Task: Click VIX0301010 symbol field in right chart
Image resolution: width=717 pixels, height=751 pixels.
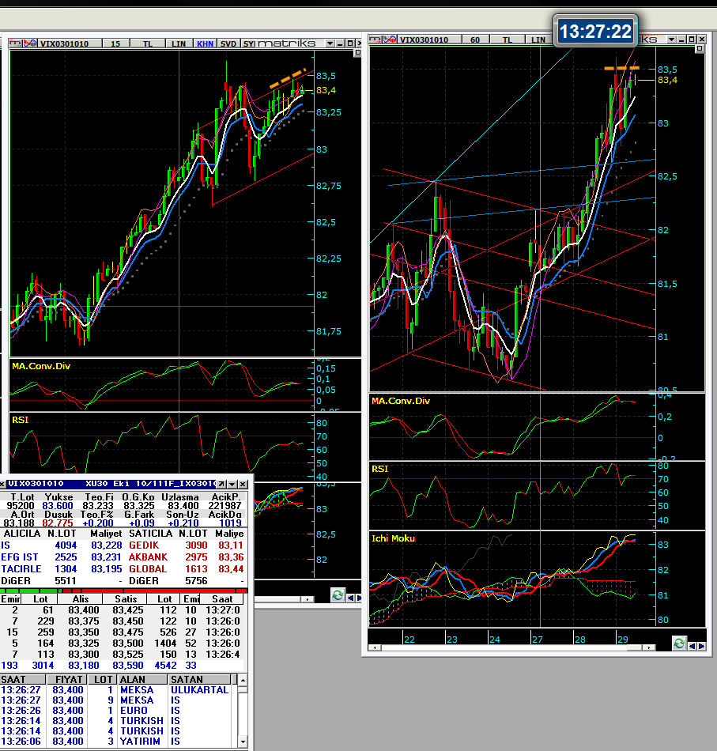Action: pyautogui.click(x=425, y=40)
